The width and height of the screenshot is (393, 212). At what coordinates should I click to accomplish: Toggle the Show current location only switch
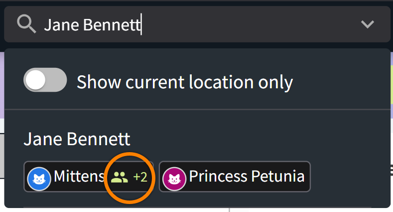click(x=45, y=81)
